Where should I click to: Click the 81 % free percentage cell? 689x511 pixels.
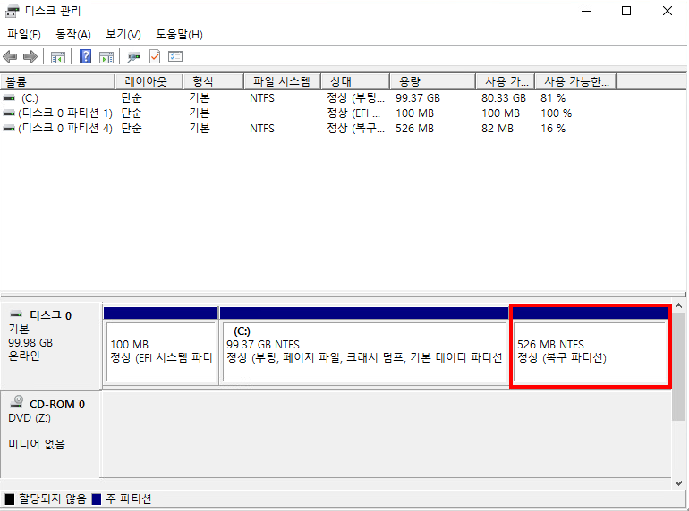tap(553, 97)
